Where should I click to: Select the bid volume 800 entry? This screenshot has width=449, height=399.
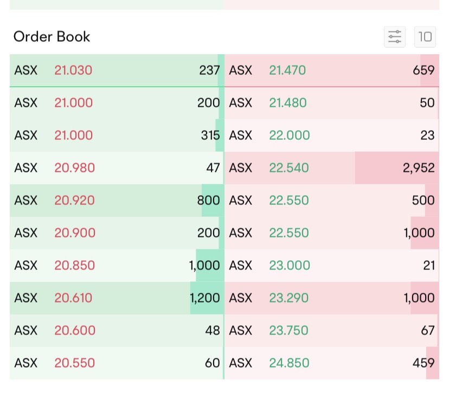coord(209,200)
